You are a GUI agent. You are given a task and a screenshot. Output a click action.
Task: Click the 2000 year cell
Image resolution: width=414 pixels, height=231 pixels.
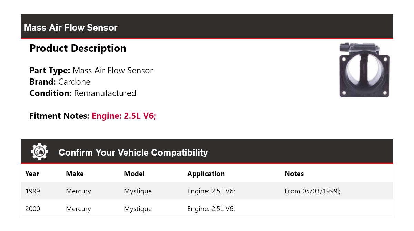coord(33,209)
